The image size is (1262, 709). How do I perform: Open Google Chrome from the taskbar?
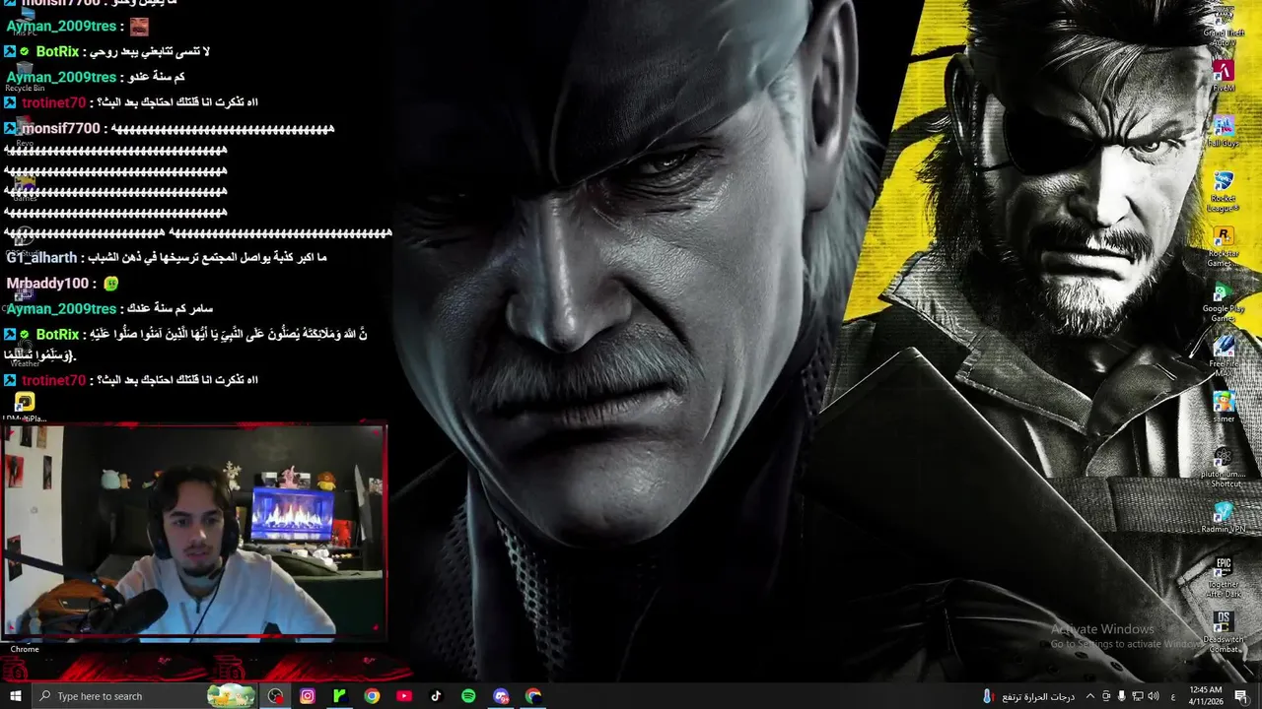[x=372, y=696]
